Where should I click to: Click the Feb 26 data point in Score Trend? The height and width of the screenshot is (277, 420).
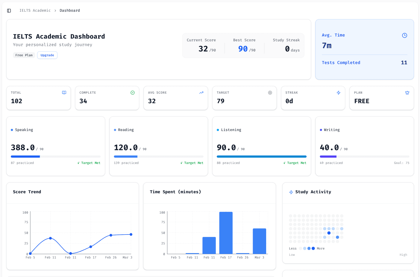[x=111, y=235]
